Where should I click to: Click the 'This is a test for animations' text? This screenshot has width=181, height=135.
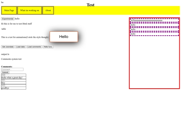[25, 37]
